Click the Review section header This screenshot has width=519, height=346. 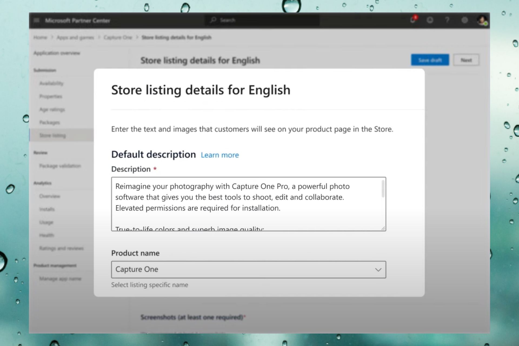[x=41, y=153]
